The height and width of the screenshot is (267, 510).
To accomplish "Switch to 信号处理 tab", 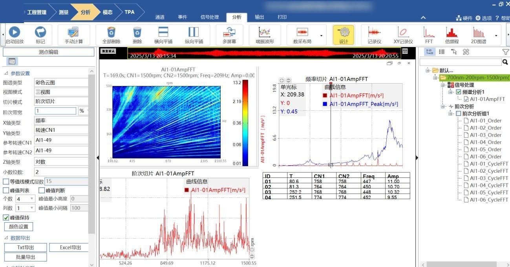I will click(210, 17).
